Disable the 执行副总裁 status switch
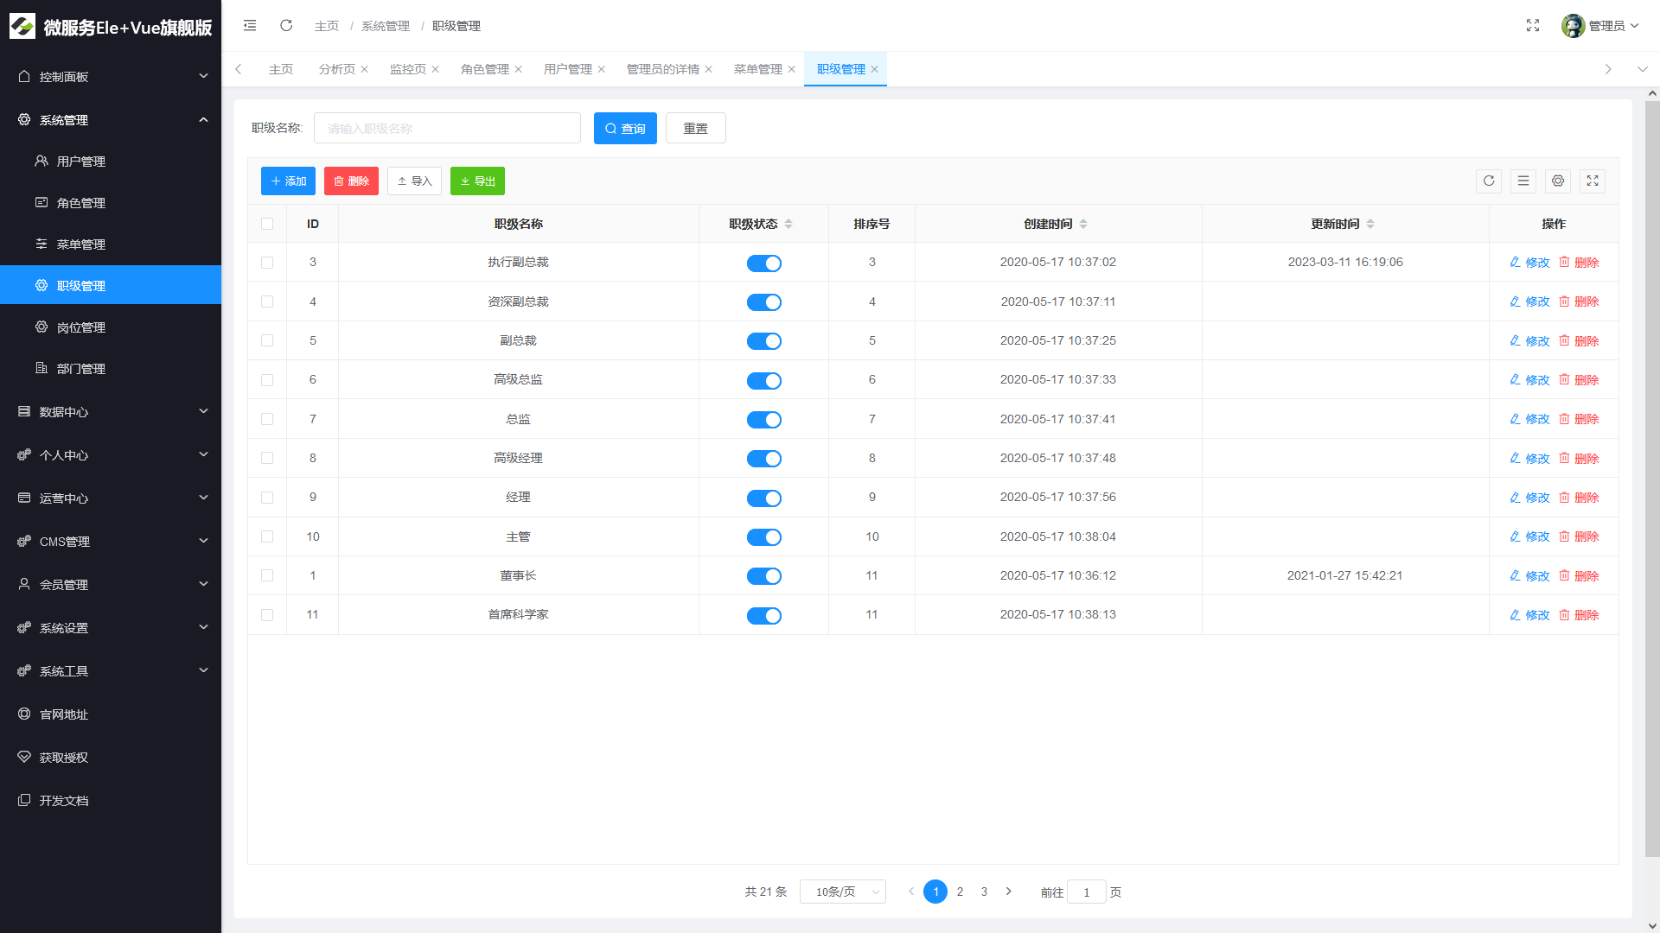Viewport: 1660px width, 933px height. pos(764,263)
